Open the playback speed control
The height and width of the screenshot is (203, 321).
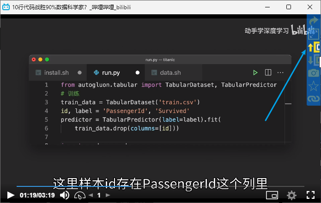(79, 195)
